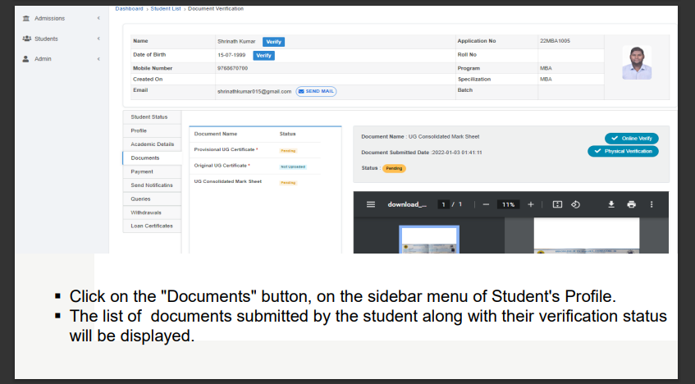Open PDF viewer more options menu
The height and width of the screenshot is (384, 695).
[652, 204]
